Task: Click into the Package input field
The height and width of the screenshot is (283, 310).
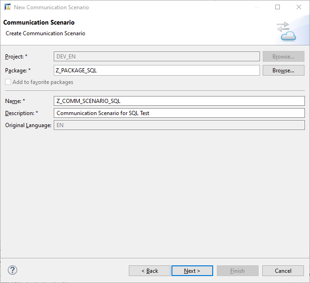Action: click(x=157, y=71)
